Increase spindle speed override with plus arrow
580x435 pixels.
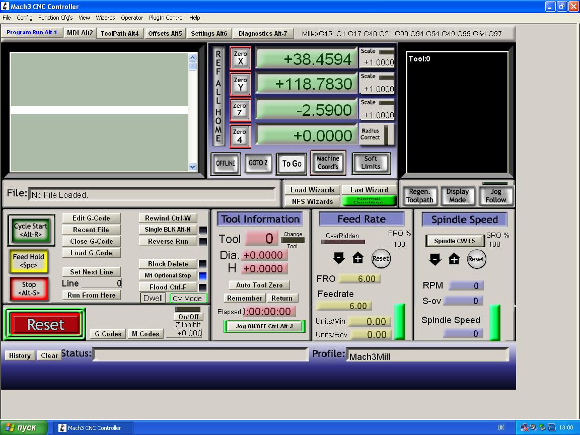click(x=454, y=259)
